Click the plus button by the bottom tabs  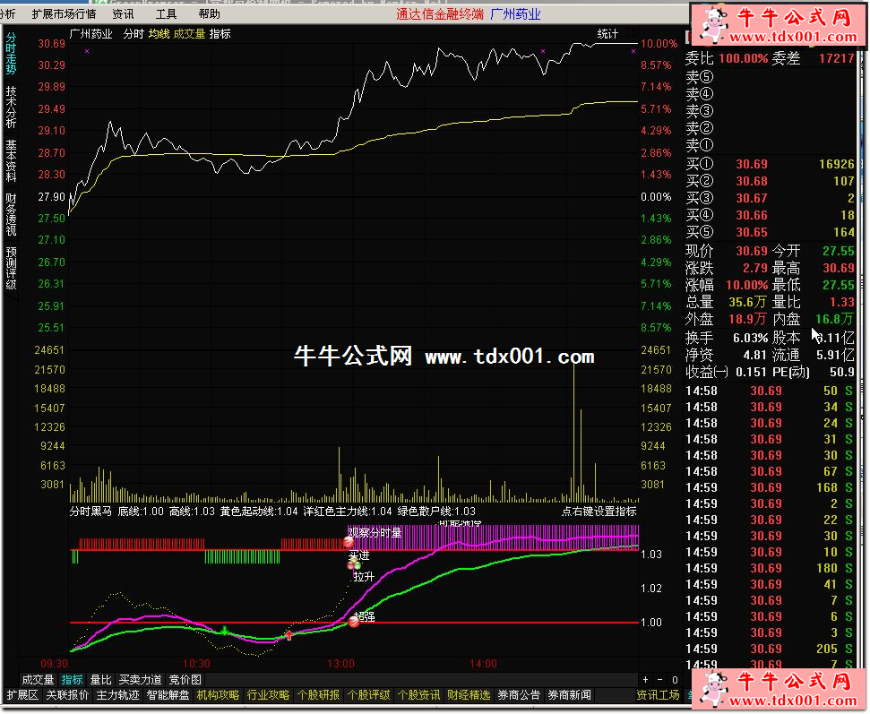645,680
